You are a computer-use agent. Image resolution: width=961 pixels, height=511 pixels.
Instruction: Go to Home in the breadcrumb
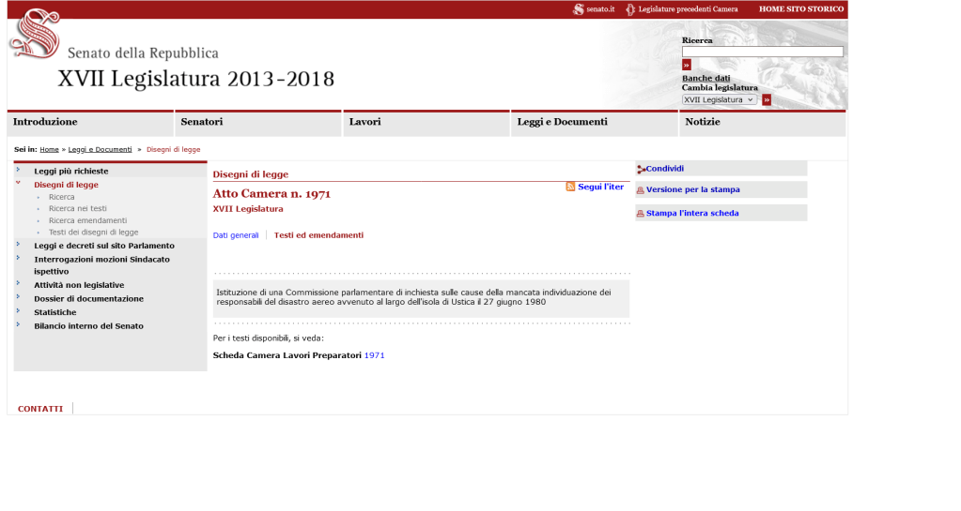49,149
